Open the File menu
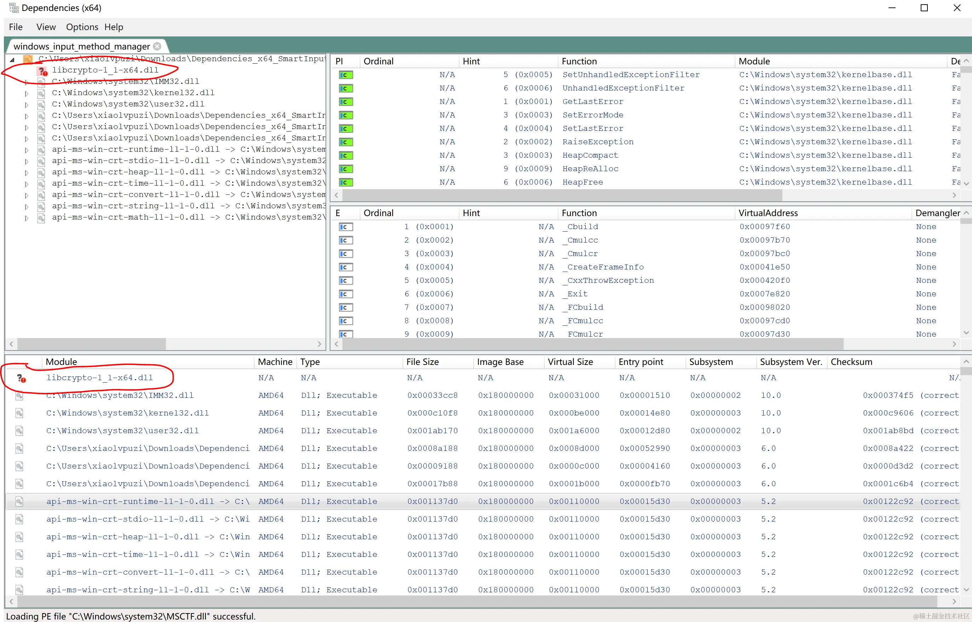The width and height of the screenshot is (972, 622). pyautogui.click(x=16, y=27)
